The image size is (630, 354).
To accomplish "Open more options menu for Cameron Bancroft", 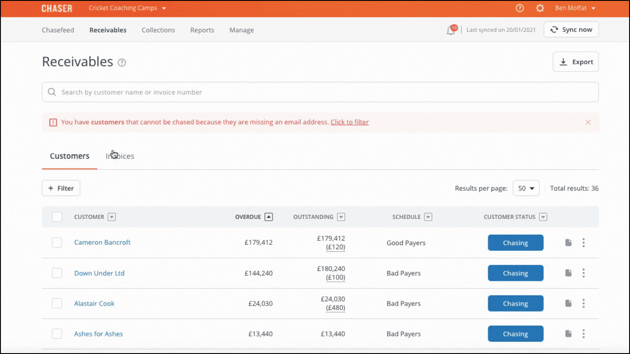I will [584, 243].
